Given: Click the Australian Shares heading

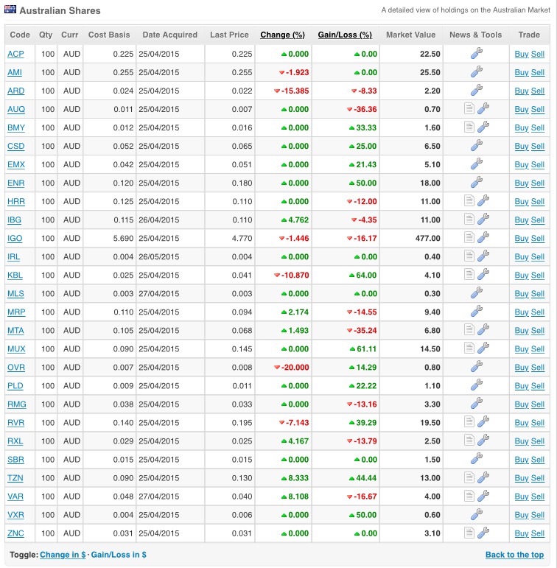Looking at the screenshot, I should click(60, 10).
